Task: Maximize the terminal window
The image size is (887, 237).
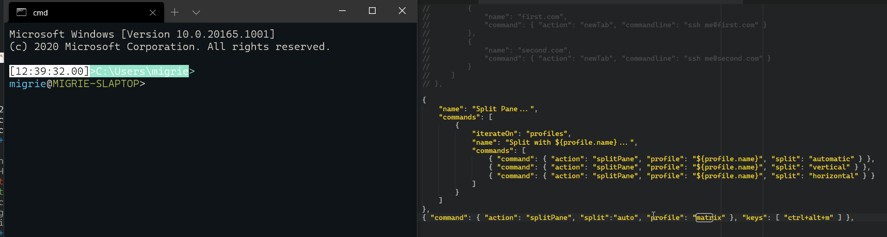Action: click(372, 11)
